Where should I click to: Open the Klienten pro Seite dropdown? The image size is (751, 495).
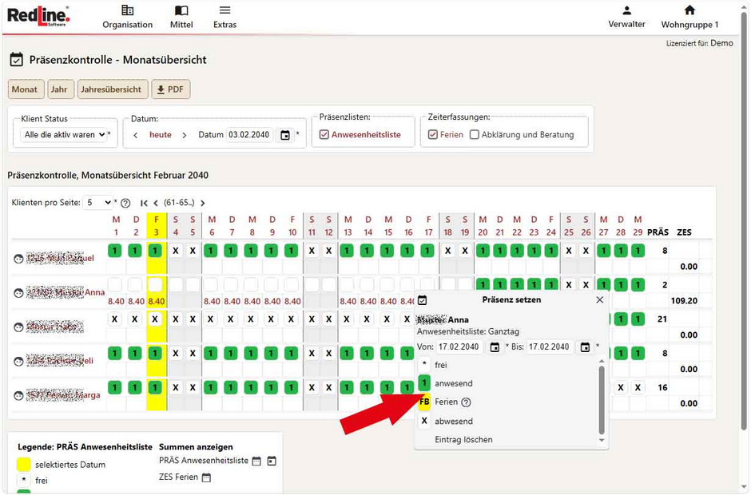tap(99, 203)
